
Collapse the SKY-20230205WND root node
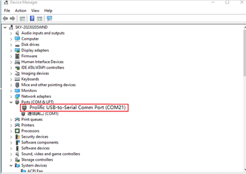pyautogui.click(x=5, y=28)
